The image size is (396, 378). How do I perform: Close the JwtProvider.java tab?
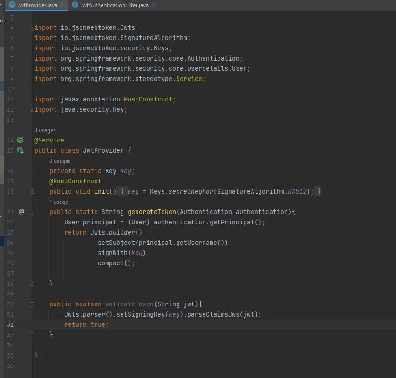click(x=62, y=5)
